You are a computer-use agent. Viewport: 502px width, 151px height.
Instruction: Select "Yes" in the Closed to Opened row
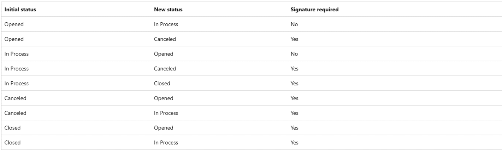point(294,128)
